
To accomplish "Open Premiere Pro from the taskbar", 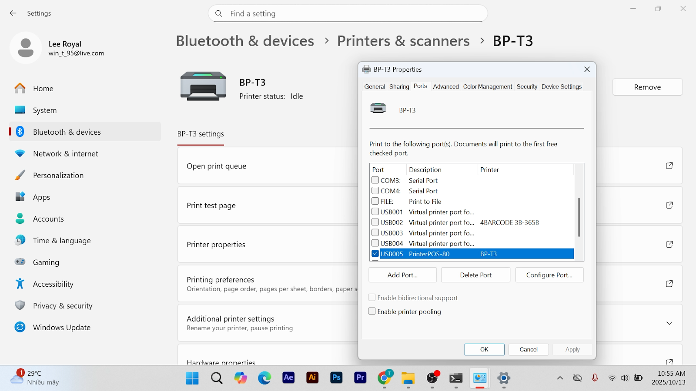I will pyautogui.click(x=360, y=378).
